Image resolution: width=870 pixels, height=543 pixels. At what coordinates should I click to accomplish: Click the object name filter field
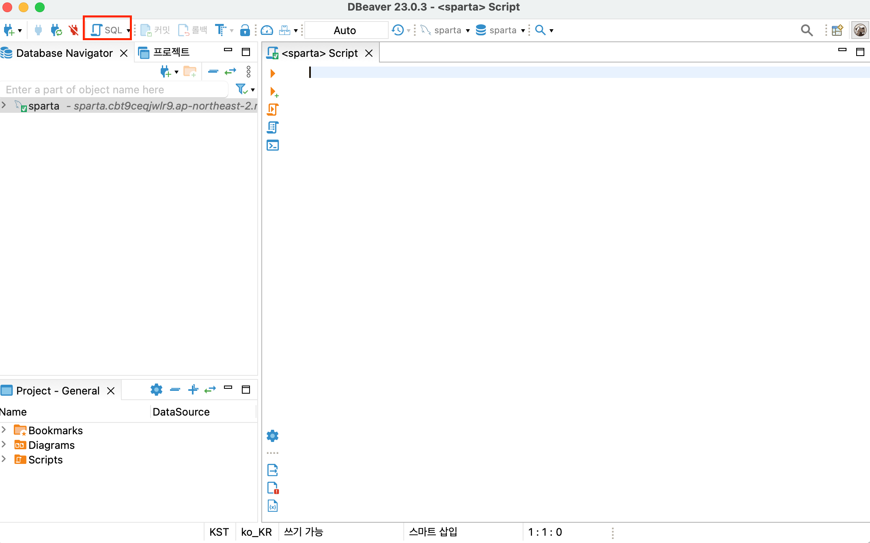(114, 90)
